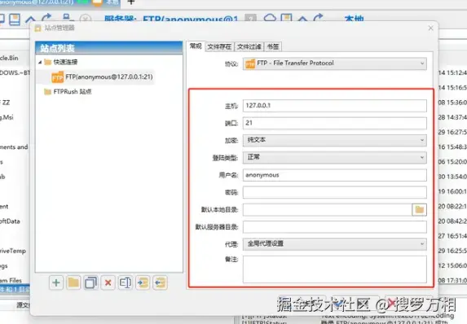
Task: Click the orange FTP icon of anonymous site
Action: (x=58, y=77)
